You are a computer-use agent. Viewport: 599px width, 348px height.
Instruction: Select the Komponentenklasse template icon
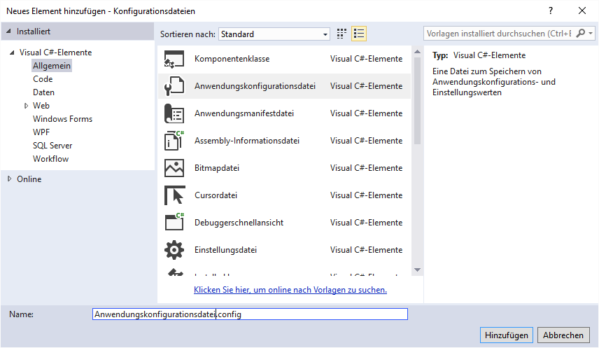(x=174, y=60)
